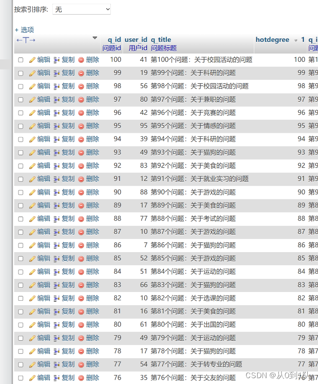The image size is (318, 384).
Task: Select the row checkbox for q_id 93
Action: [x=21, y=152]
